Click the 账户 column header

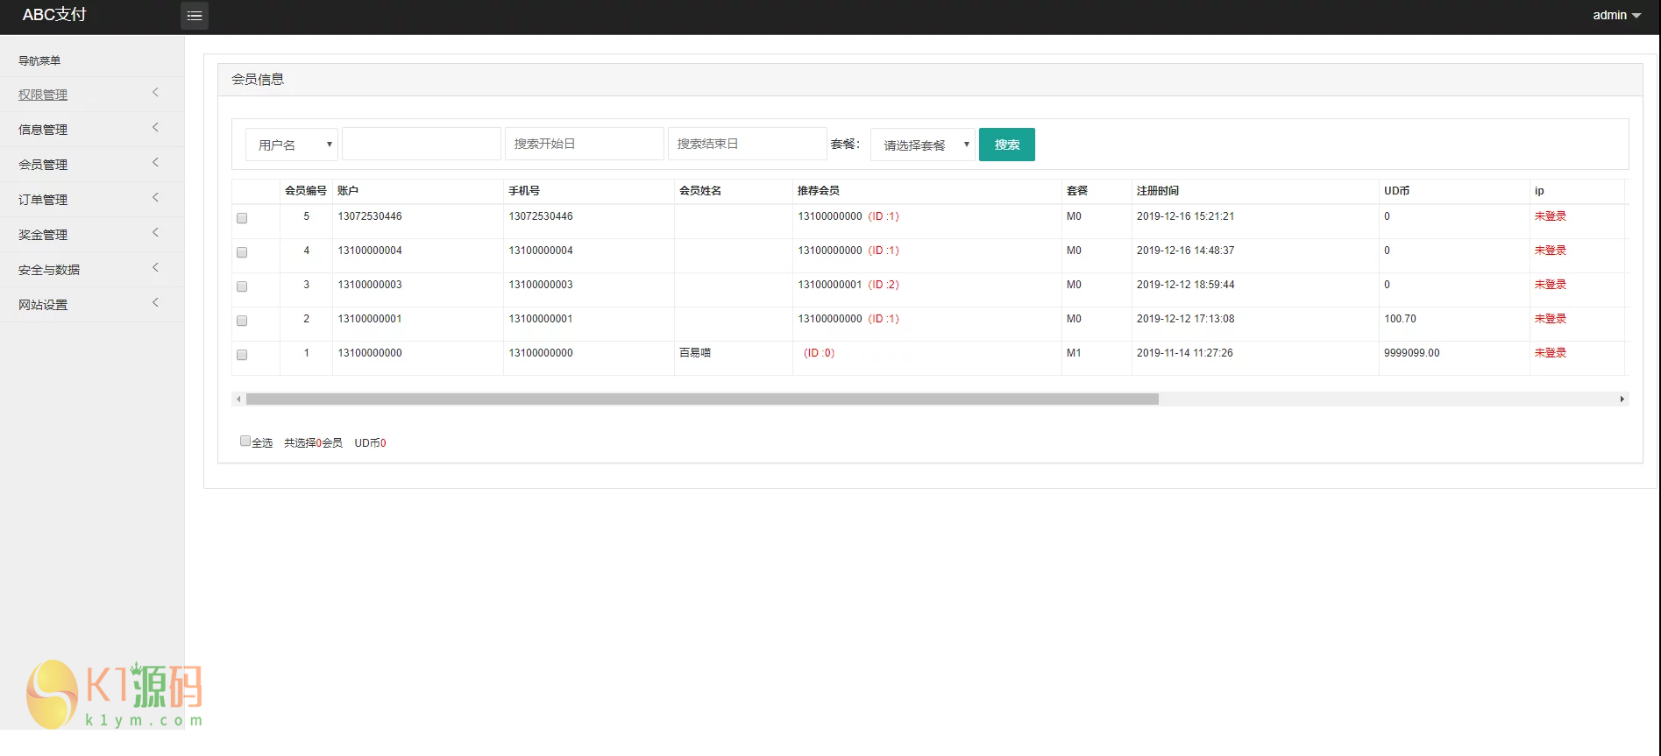coord(348,190)
